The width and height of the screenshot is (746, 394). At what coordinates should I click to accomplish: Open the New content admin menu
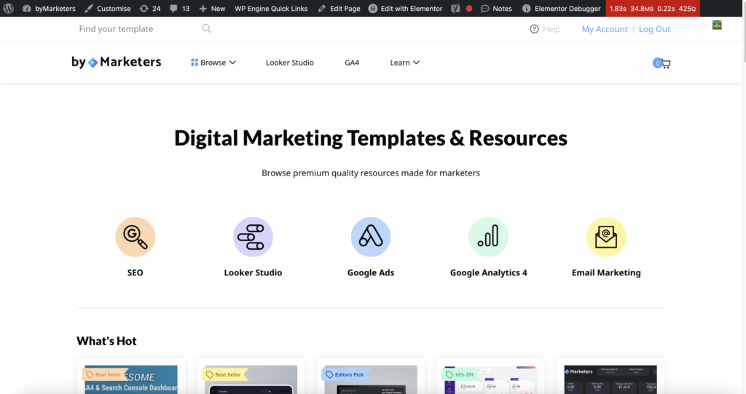point(212,9)
